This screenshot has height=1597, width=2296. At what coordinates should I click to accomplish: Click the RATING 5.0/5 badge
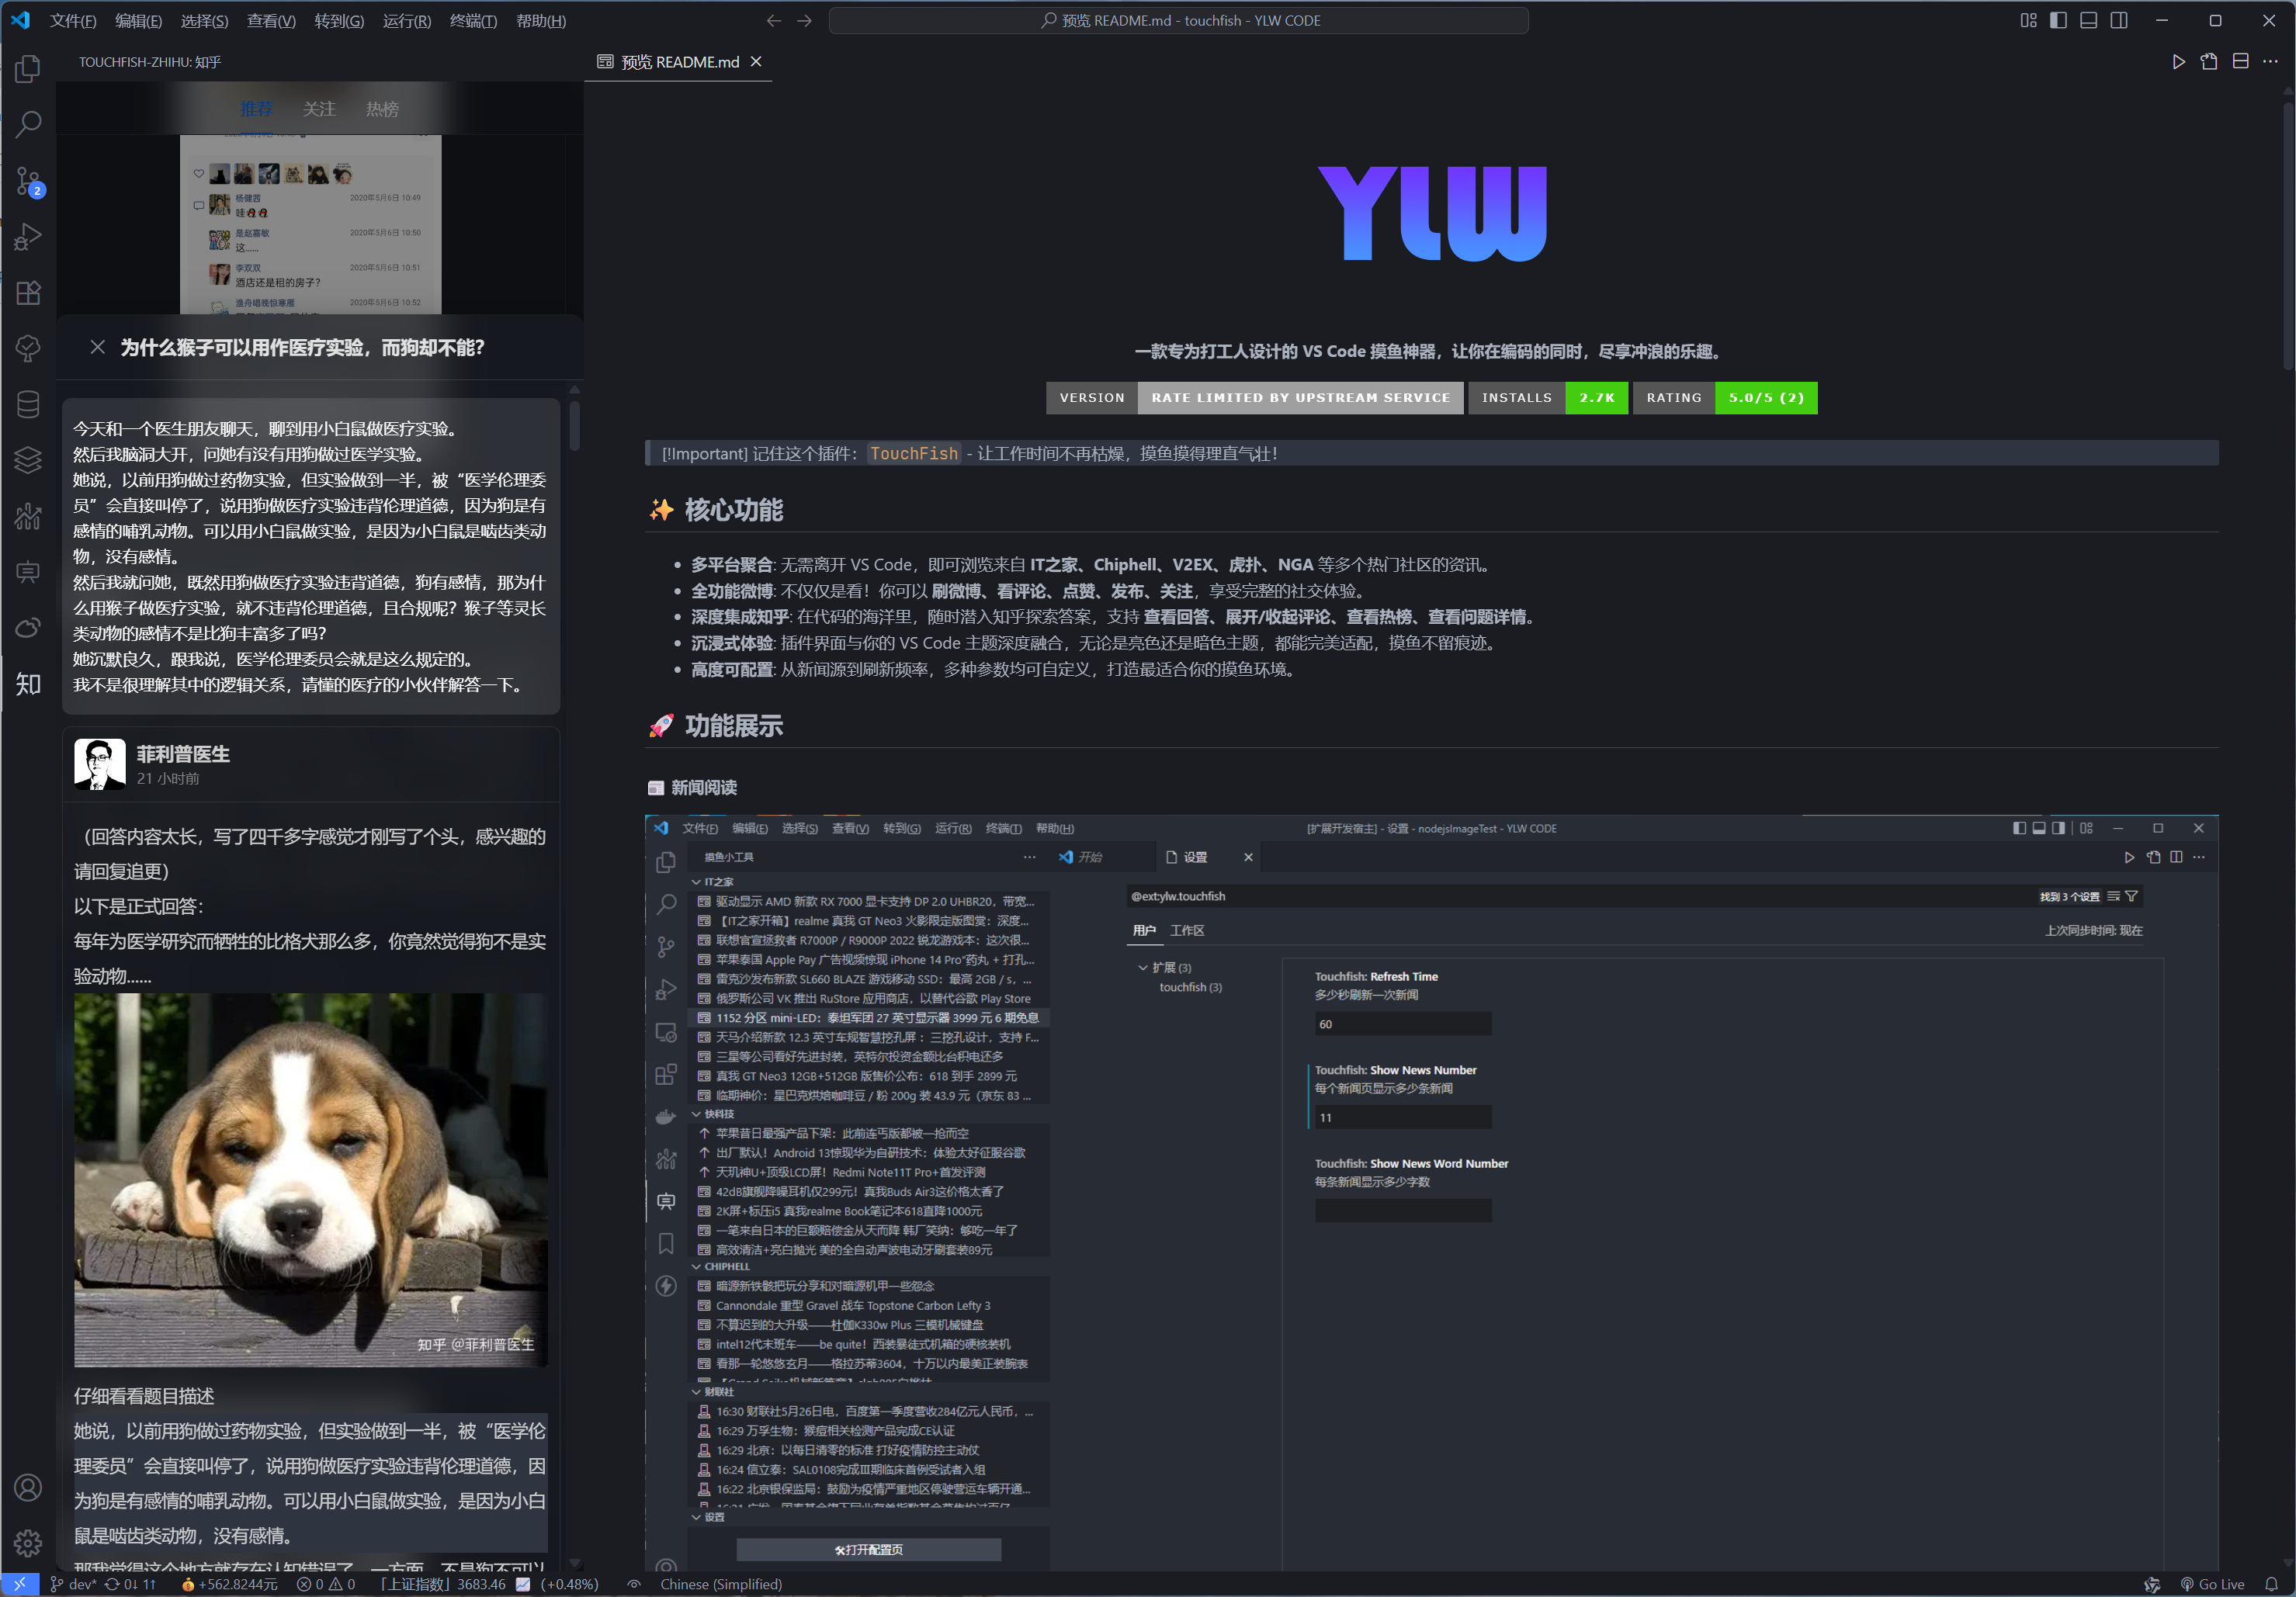tap(1725, 398)
